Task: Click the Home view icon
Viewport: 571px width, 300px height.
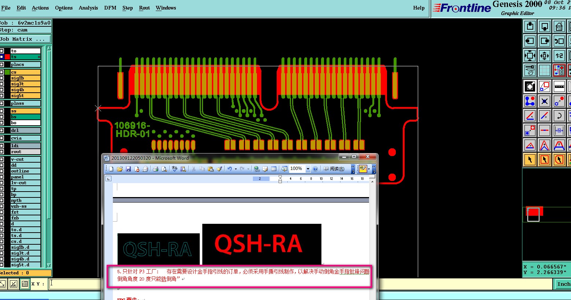Action: tap(559, 26)
